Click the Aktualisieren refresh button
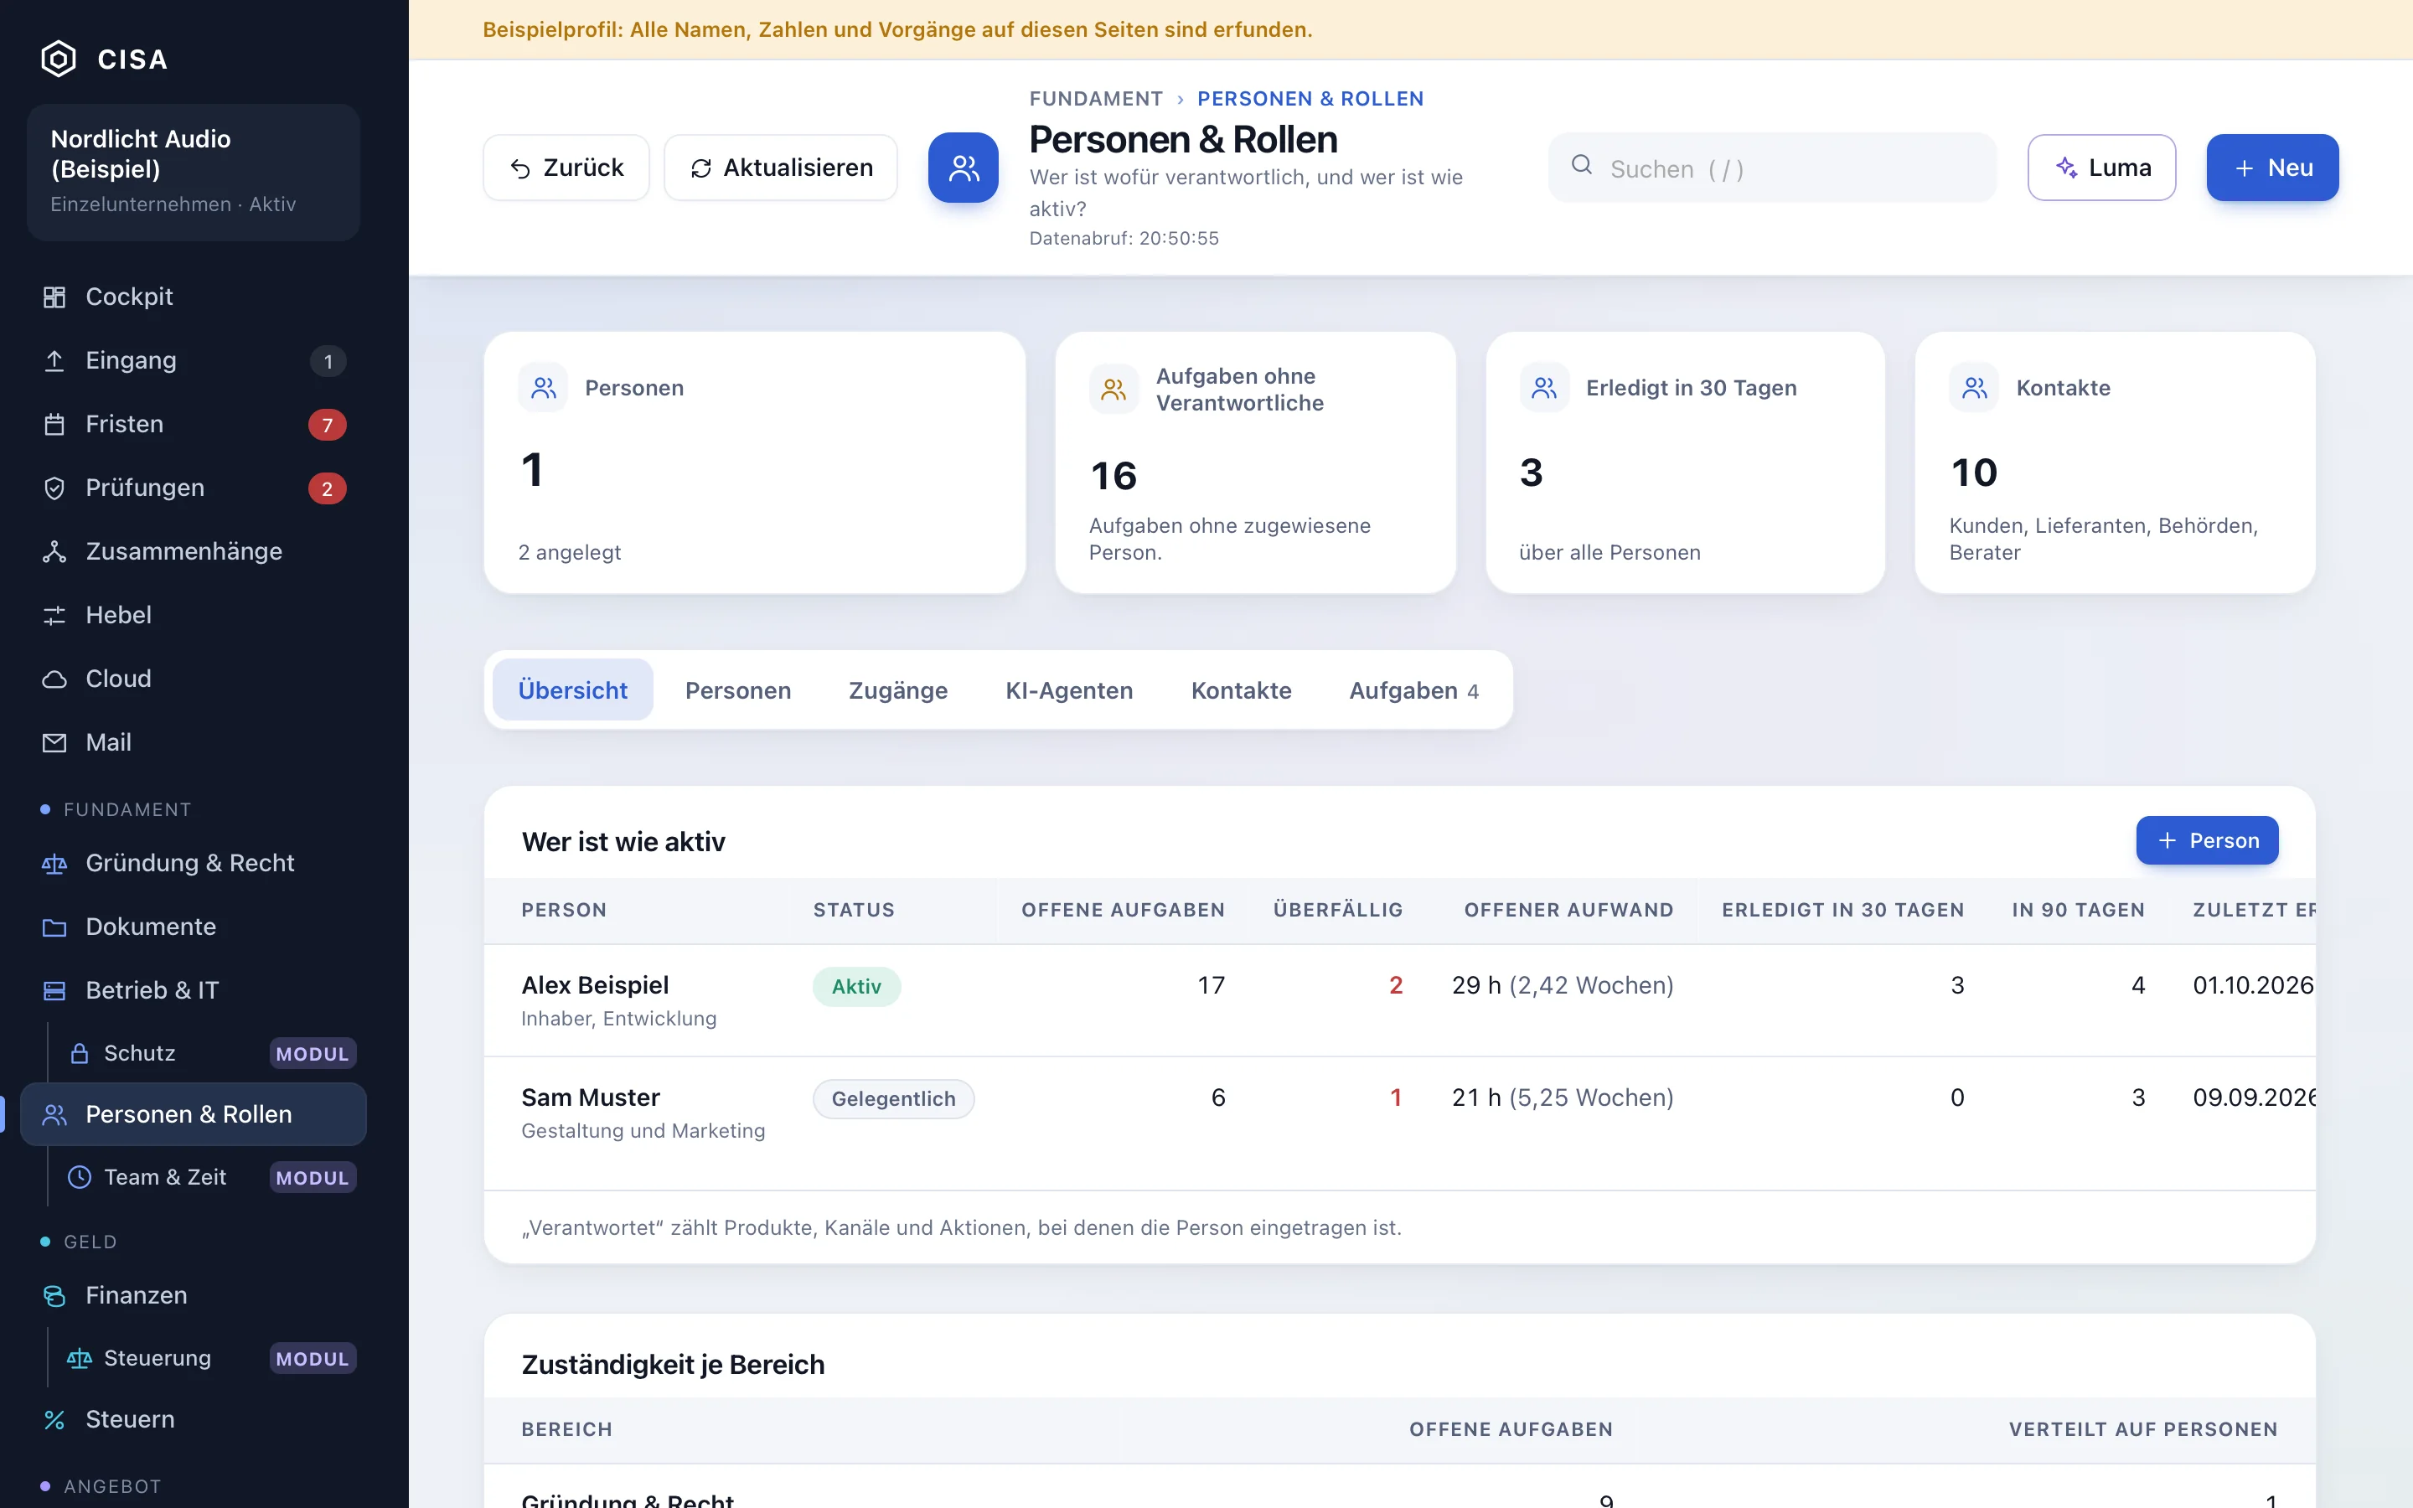2413x1508 pixels. coord(781,168)
